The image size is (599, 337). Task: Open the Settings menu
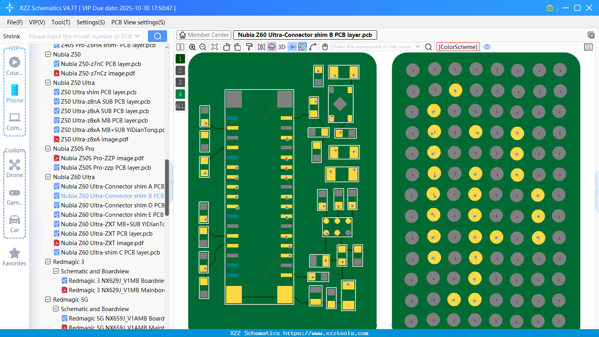90,22
